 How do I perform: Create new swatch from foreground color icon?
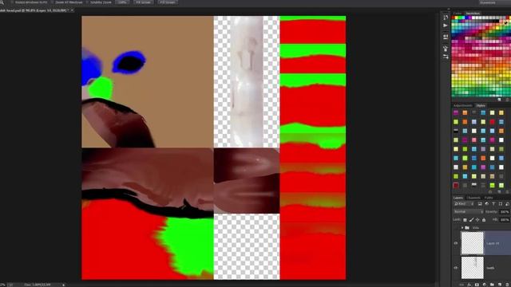point(500,100)
